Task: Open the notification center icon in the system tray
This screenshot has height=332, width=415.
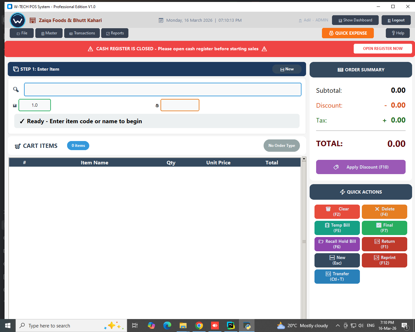Action: [405, 326]
